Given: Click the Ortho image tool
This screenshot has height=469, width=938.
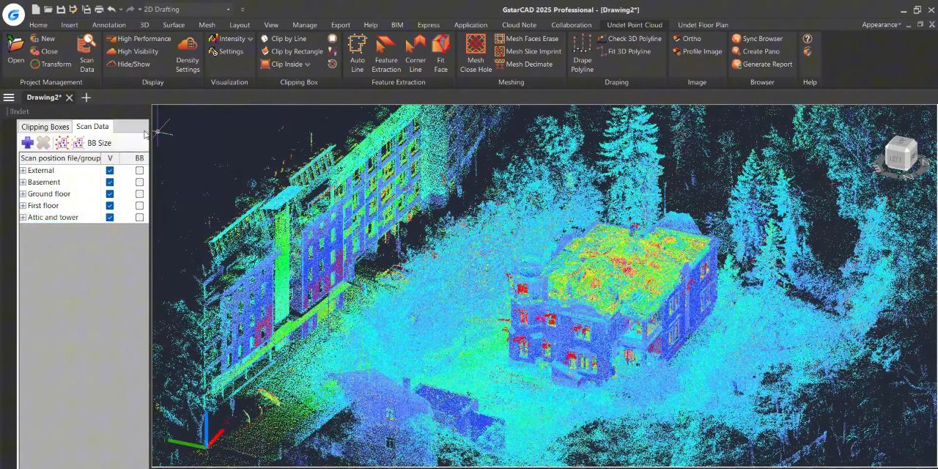Looking at the screenshot, I should click(x=687, y=39).
